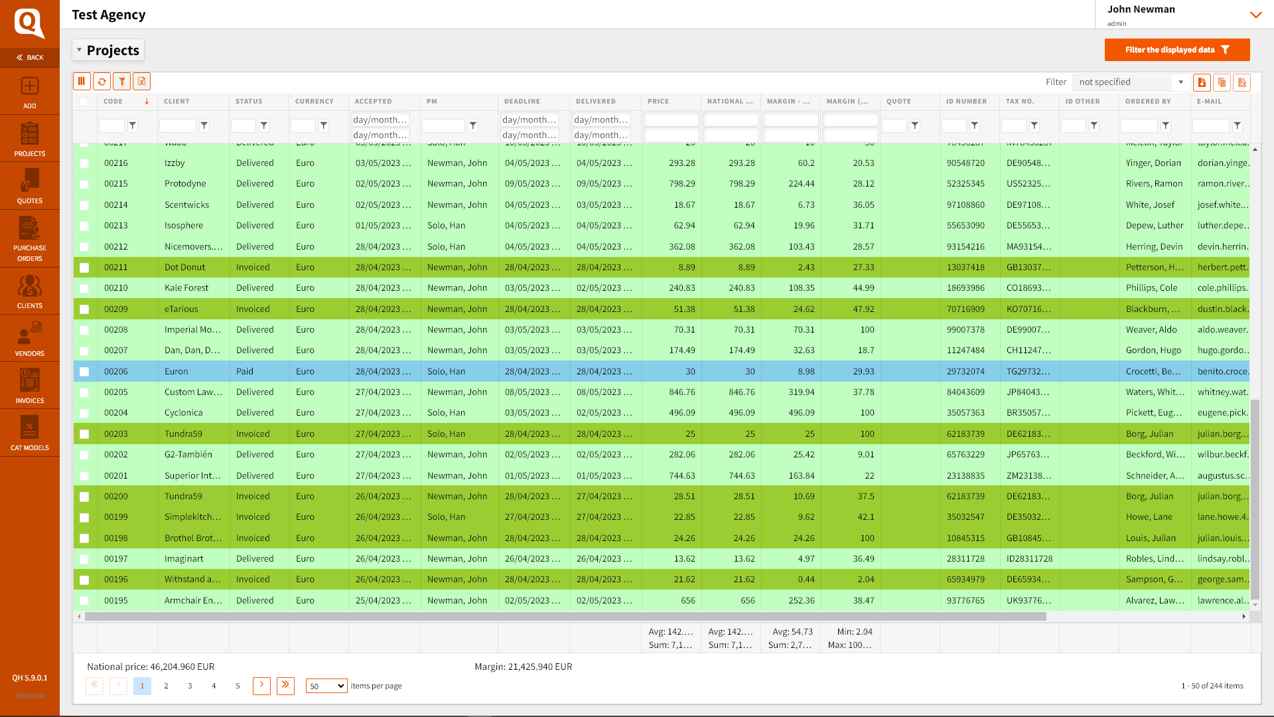Open the E-mail column filter operator
1274x717 pixels.
click(1238, 125)
